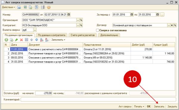Click the OK button
The image size is (179, 110).
point(149,106)
